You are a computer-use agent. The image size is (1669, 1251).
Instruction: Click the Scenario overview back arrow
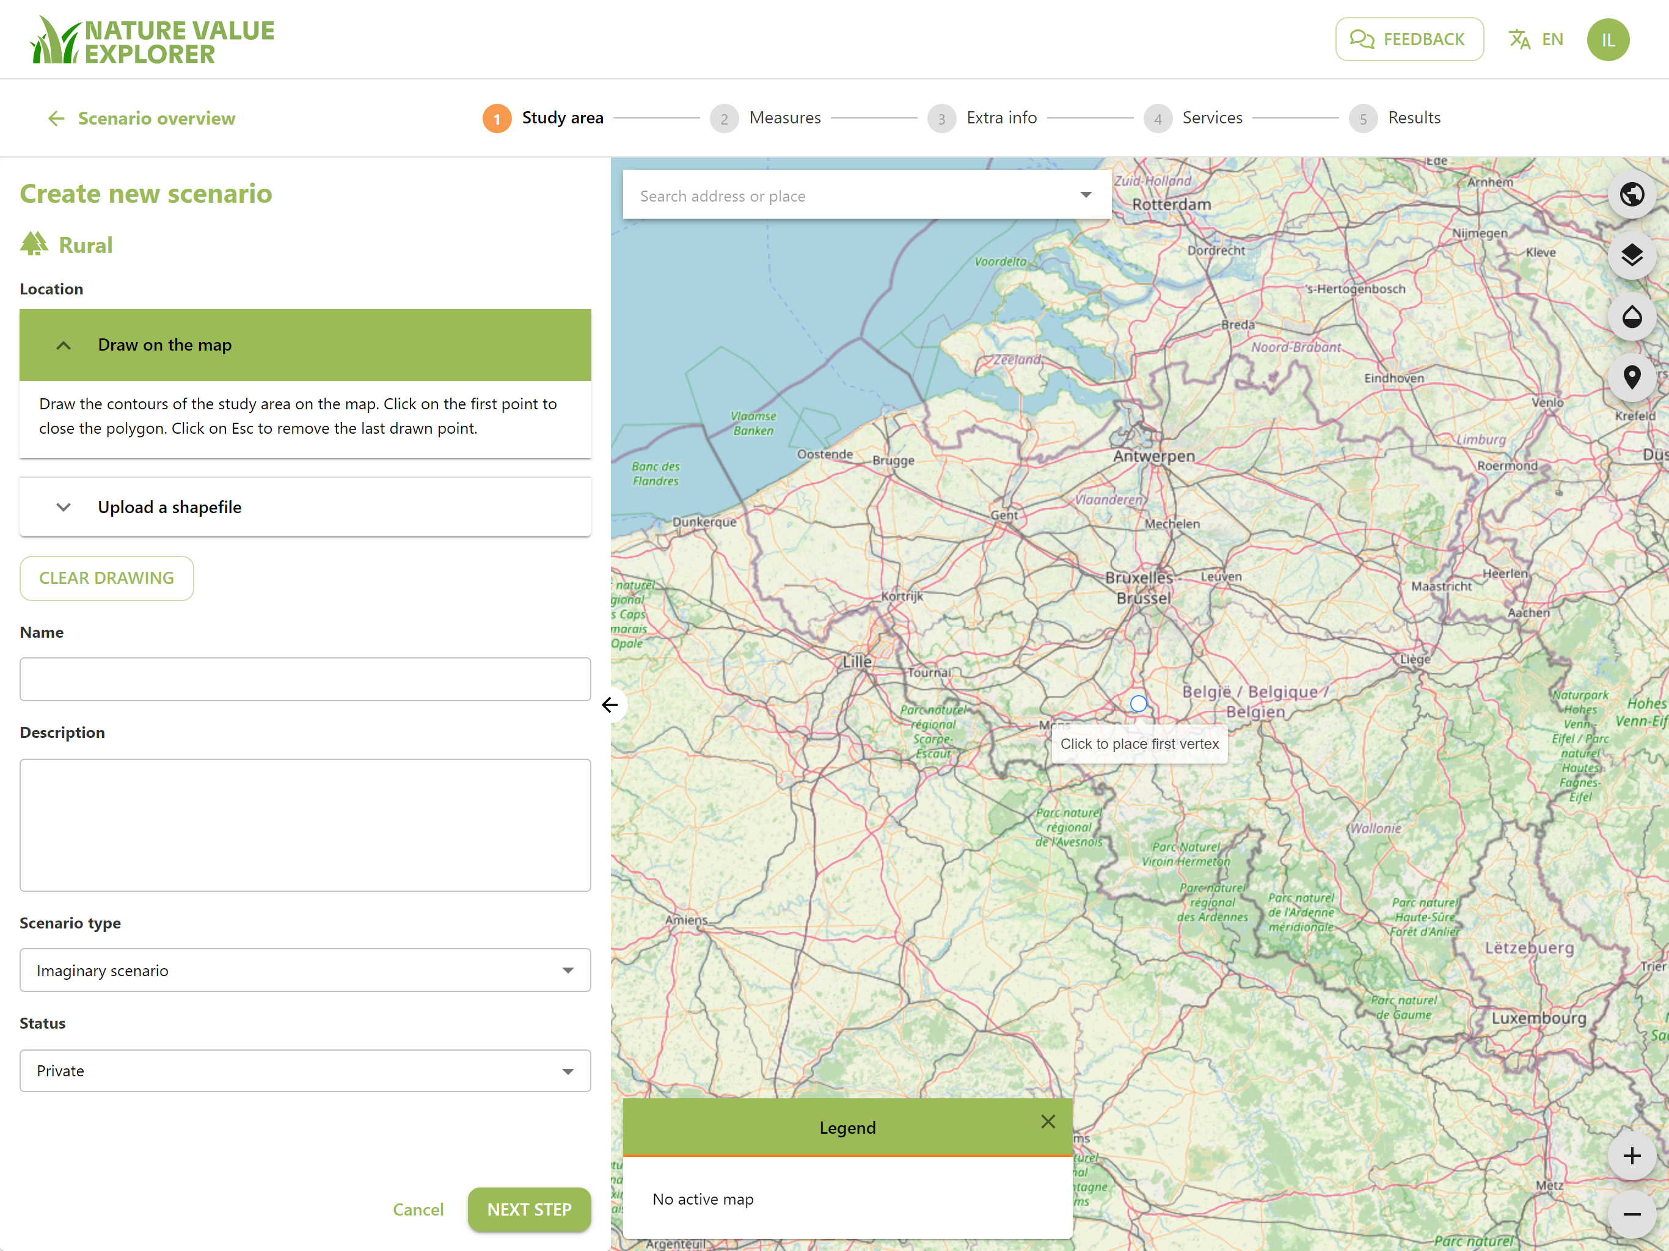coord(56,119)
